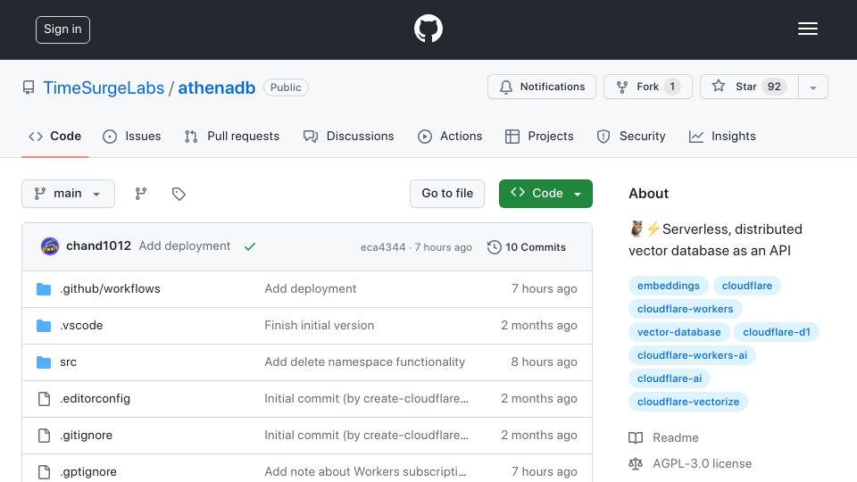Click the .gitignore file icon

tap(44, 436)
